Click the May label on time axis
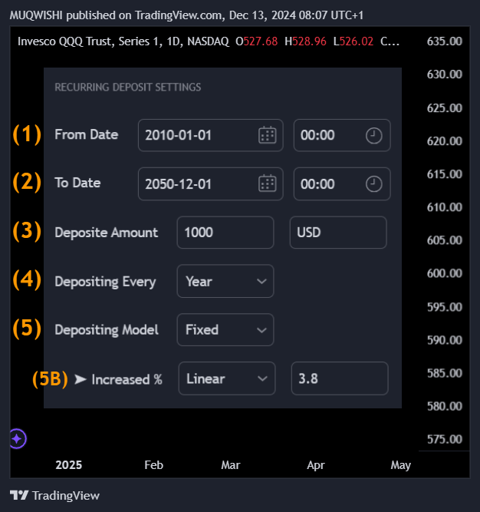 coord(401,465)
